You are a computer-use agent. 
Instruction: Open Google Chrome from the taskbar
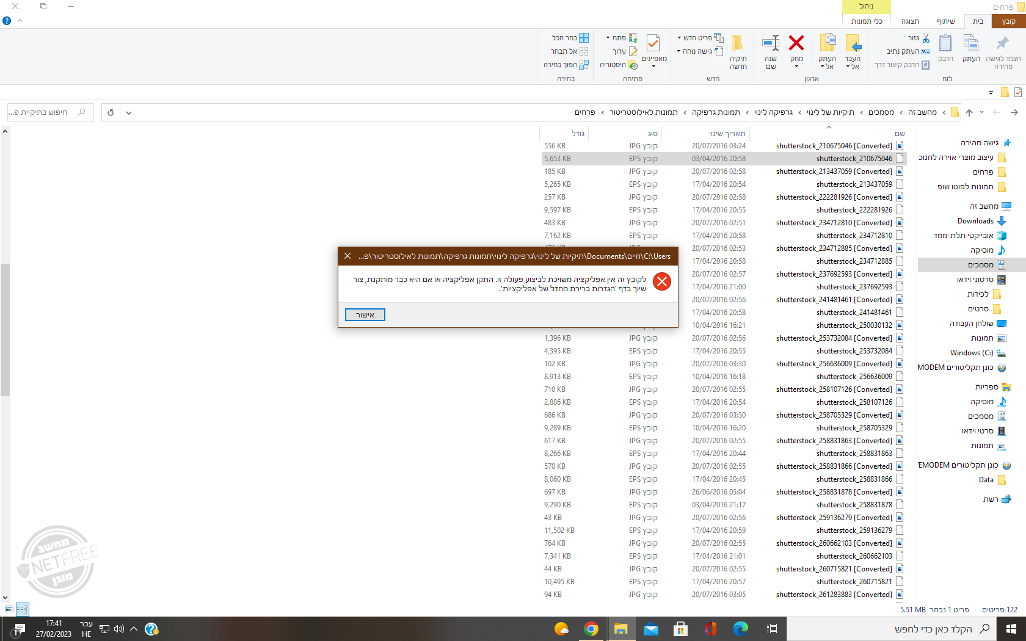click(x=591, y=629)
